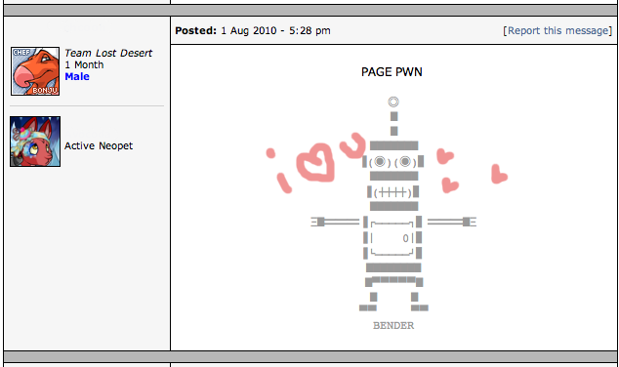This screenshot has height=367, width=619.
Task: Click the Active Neopet caption text
Action: (99, 145)
